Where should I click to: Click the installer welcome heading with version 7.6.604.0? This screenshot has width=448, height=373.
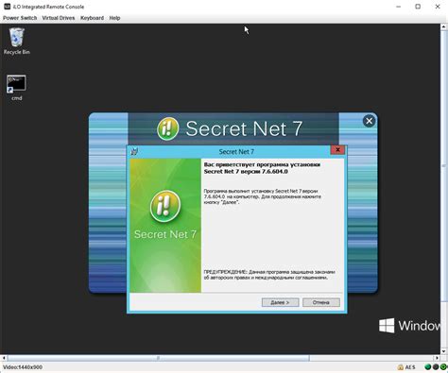coord(262,168)
